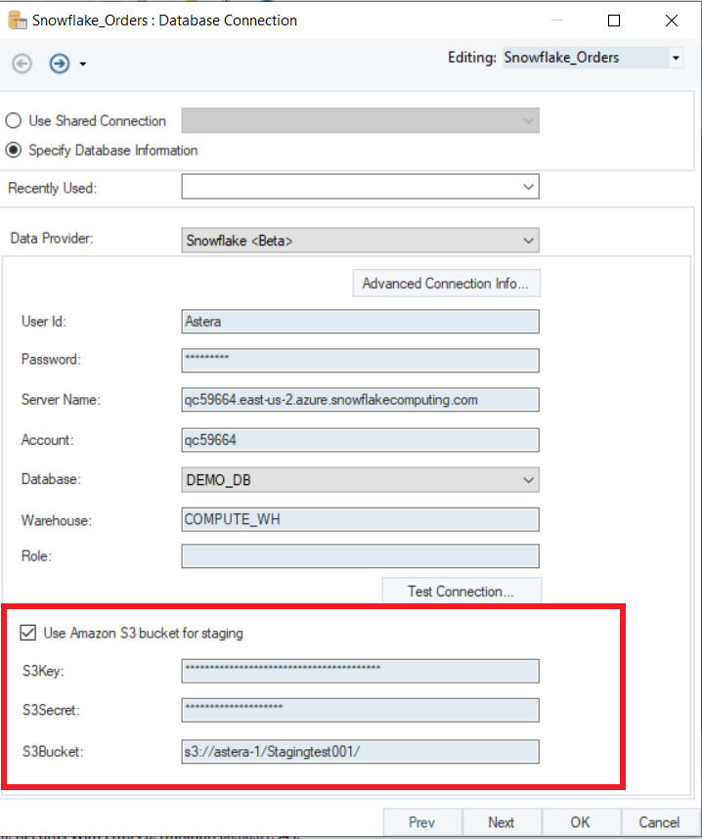This screenshot has height=839, width=702.
Task: Click into the User Id field
Action: point(360,321)
